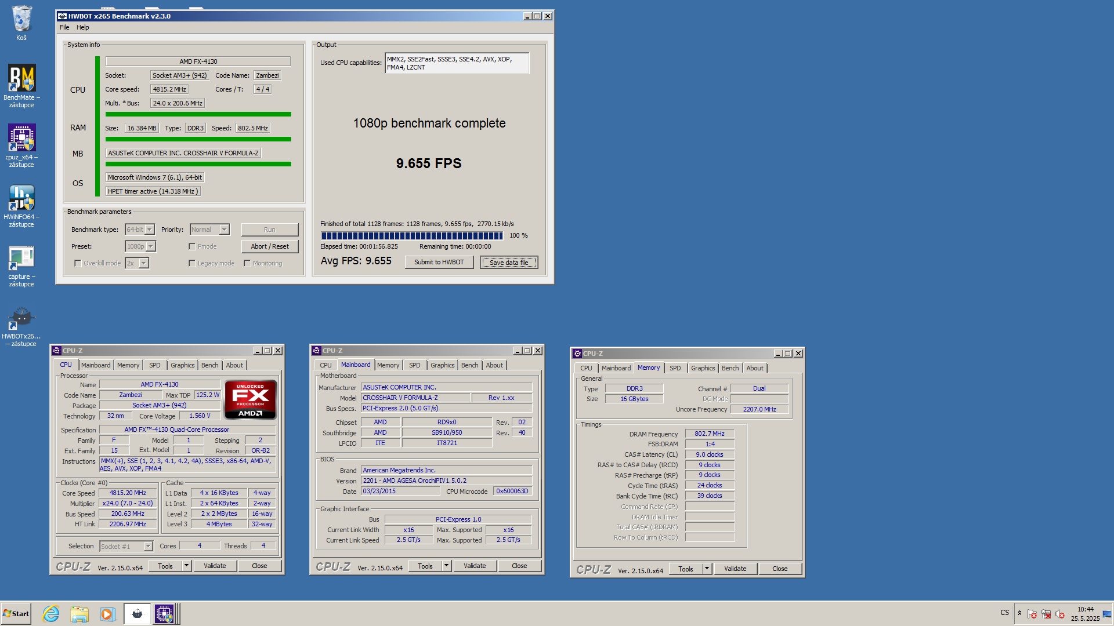Open the HWBOTx265 desktop shortcut
This screenshot has height=626, width=1114.
click(x=21, y=325)
